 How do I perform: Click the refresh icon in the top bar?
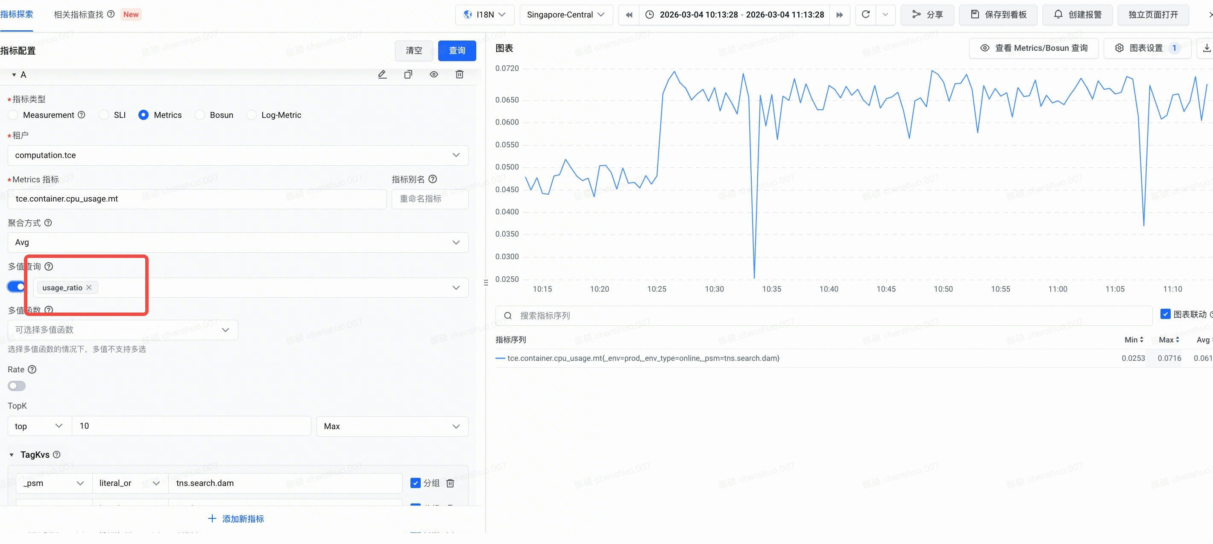click(865, 15)
